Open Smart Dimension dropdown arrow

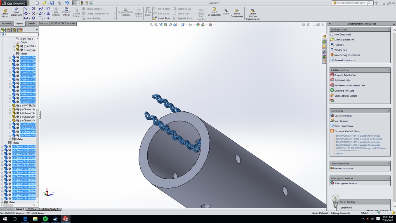[16, 19]
